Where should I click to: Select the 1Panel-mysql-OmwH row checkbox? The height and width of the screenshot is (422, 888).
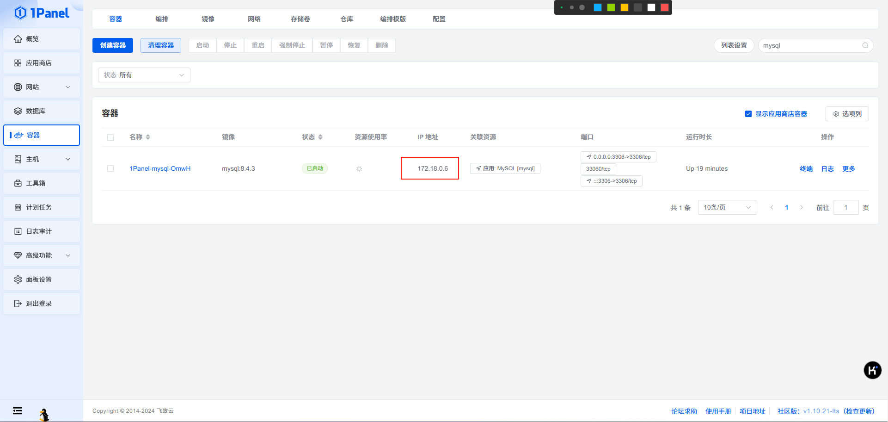point(110,168)
